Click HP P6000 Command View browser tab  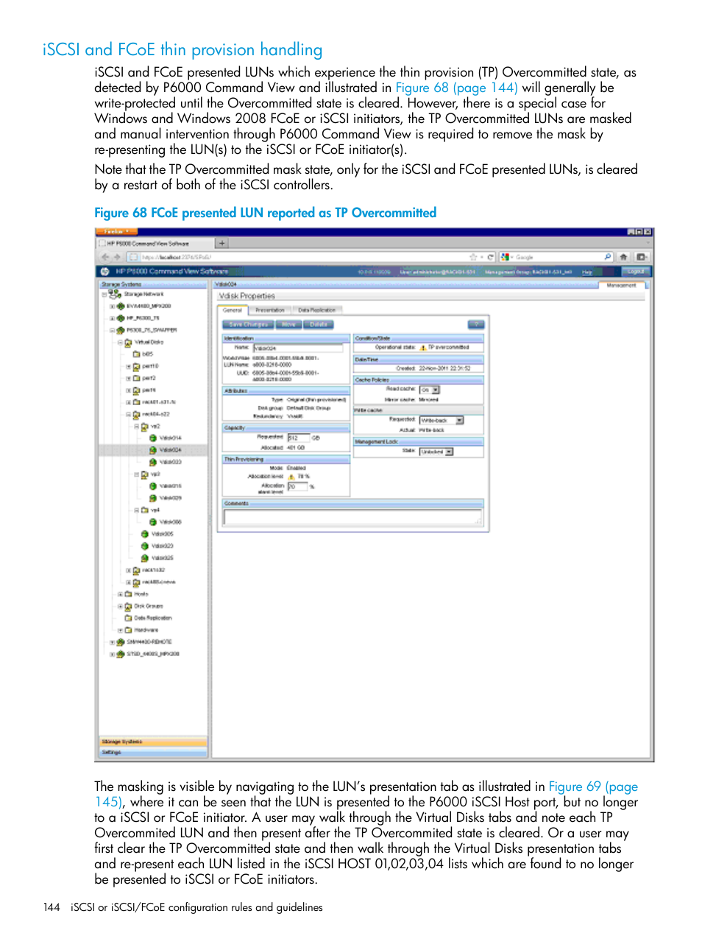pyautogui.click(x=154, y=243)
